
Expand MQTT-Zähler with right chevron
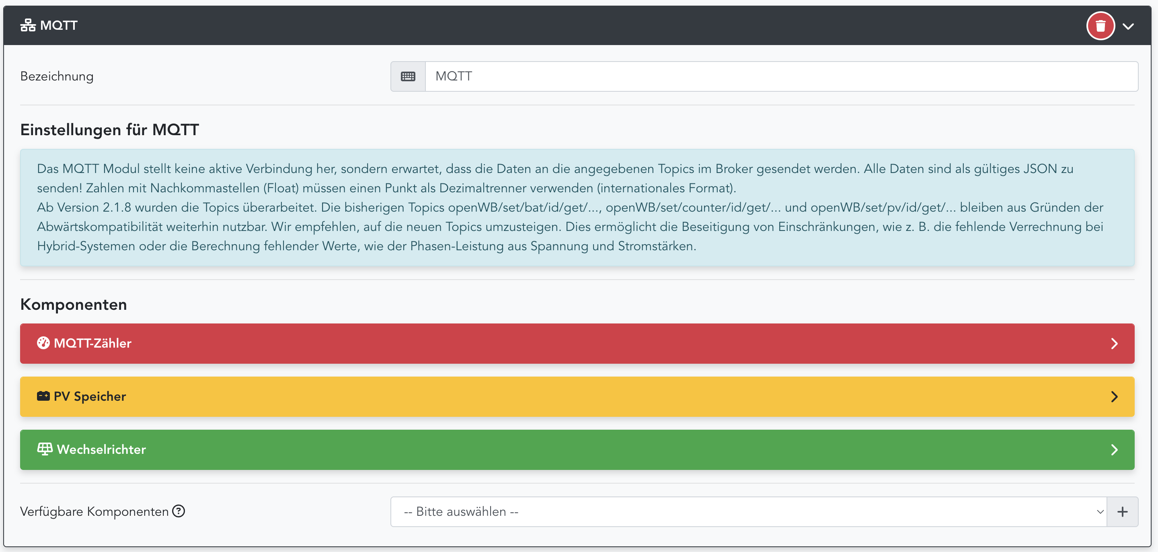(1114, 344)
